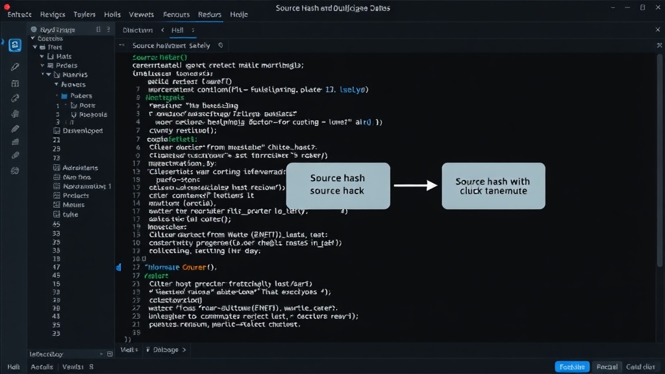Click the grid icon beside 'Prodects'
Viewport: 665px width, 374px height.
(x=56, y=195)
